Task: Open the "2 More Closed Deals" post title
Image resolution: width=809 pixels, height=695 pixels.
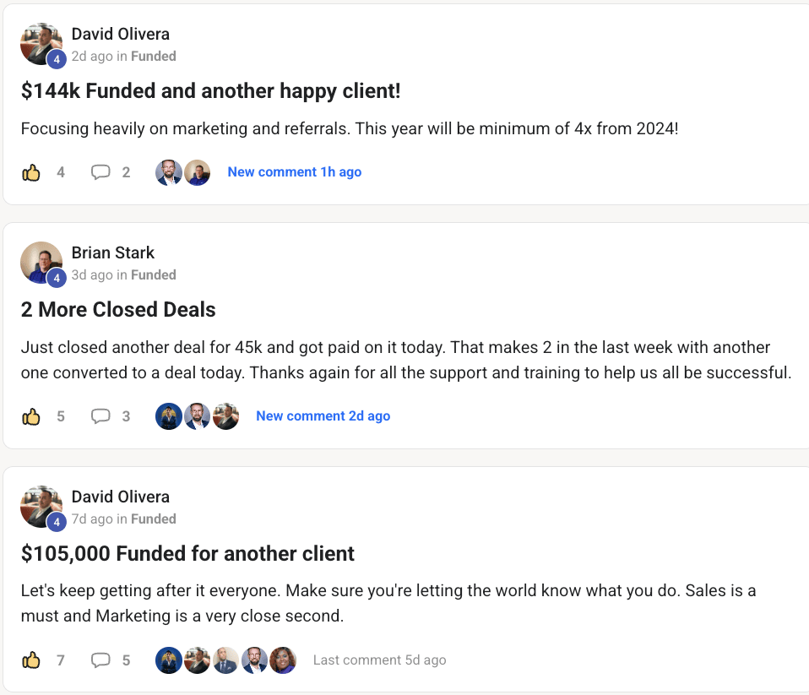Action: pyautogui.click(x=118, y=310)
